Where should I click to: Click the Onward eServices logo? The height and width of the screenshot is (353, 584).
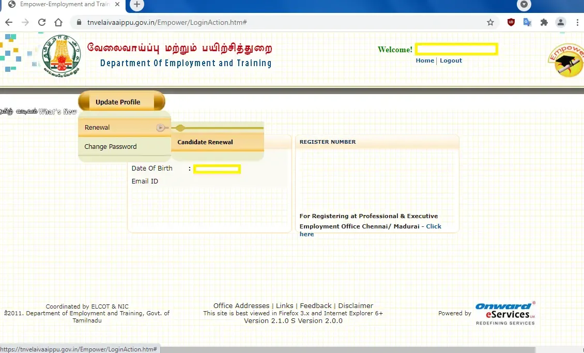(505, 313)
